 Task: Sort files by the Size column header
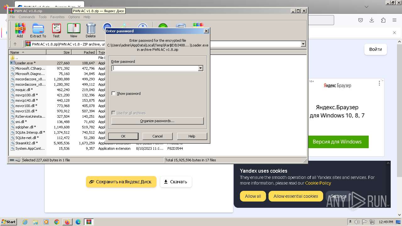coord(59,52)
